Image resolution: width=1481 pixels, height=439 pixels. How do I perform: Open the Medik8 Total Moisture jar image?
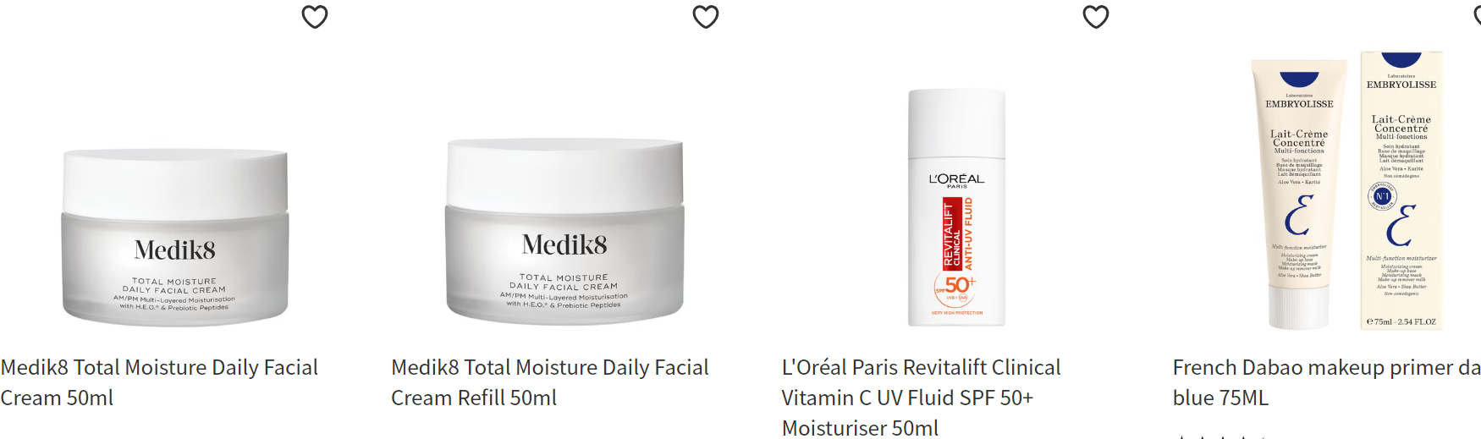175,238
